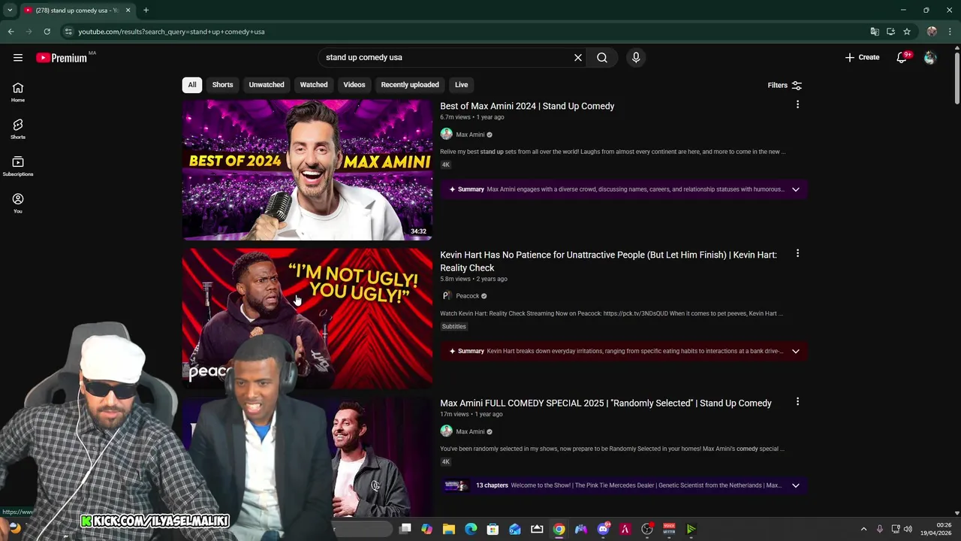Open more actions for Max Amini Full Special
Viewport: 961px width, 541px height.
tap(797, 402)
